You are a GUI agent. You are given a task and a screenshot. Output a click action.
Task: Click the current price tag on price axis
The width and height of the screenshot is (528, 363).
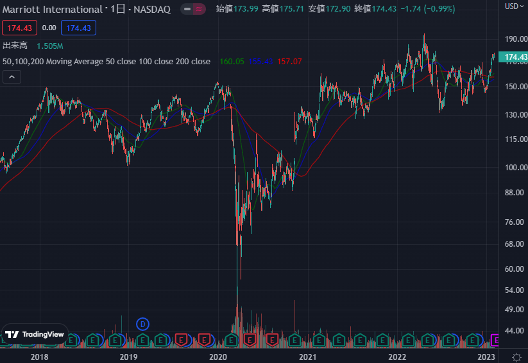(x=513, y=57)
